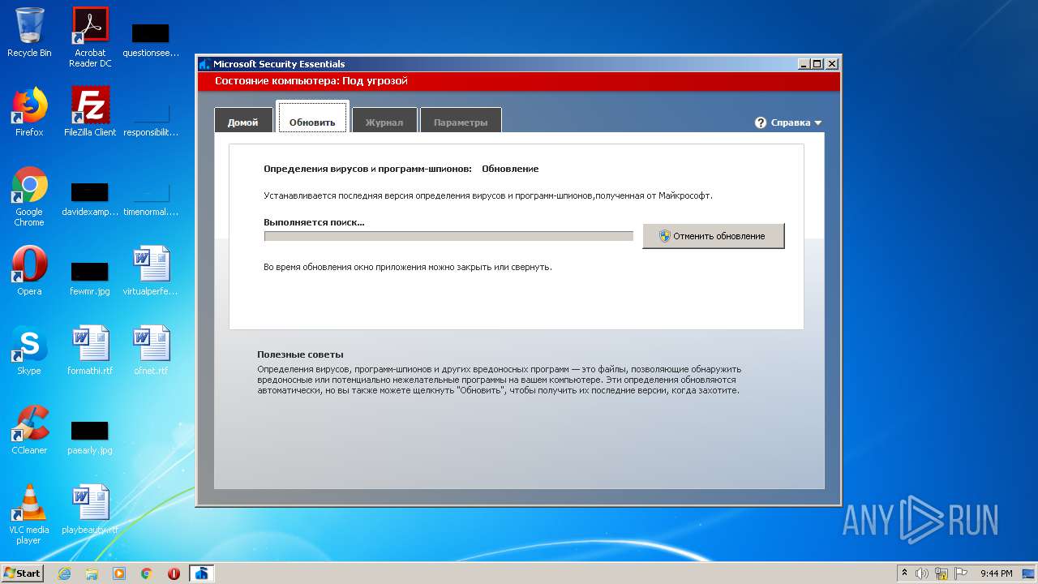Viewport: 1038px width, 584px height.
Task: Minimize the Security Essentials window
Action: (x=804, y=63)
